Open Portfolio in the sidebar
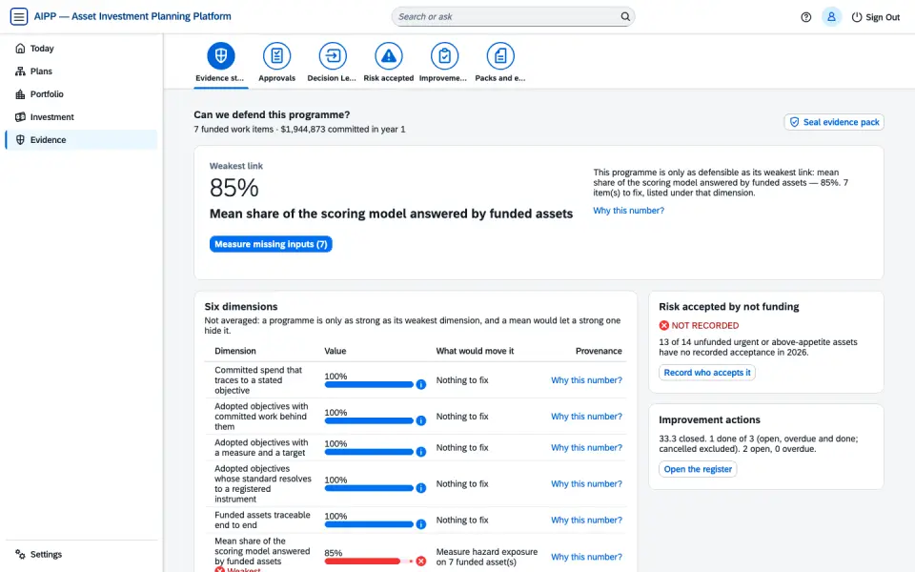 (x=81, y=94)
